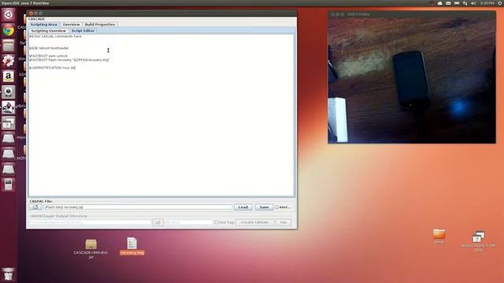This screenshot has height=283, width=504.
Task: Open System Settings gear-and-wrench dock icon
Action: tap(9, 61)
